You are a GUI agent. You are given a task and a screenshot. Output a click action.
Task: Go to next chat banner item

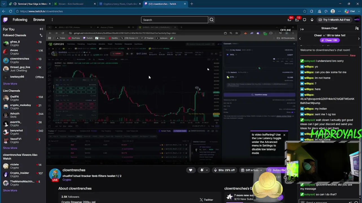(x=359, y=39)
